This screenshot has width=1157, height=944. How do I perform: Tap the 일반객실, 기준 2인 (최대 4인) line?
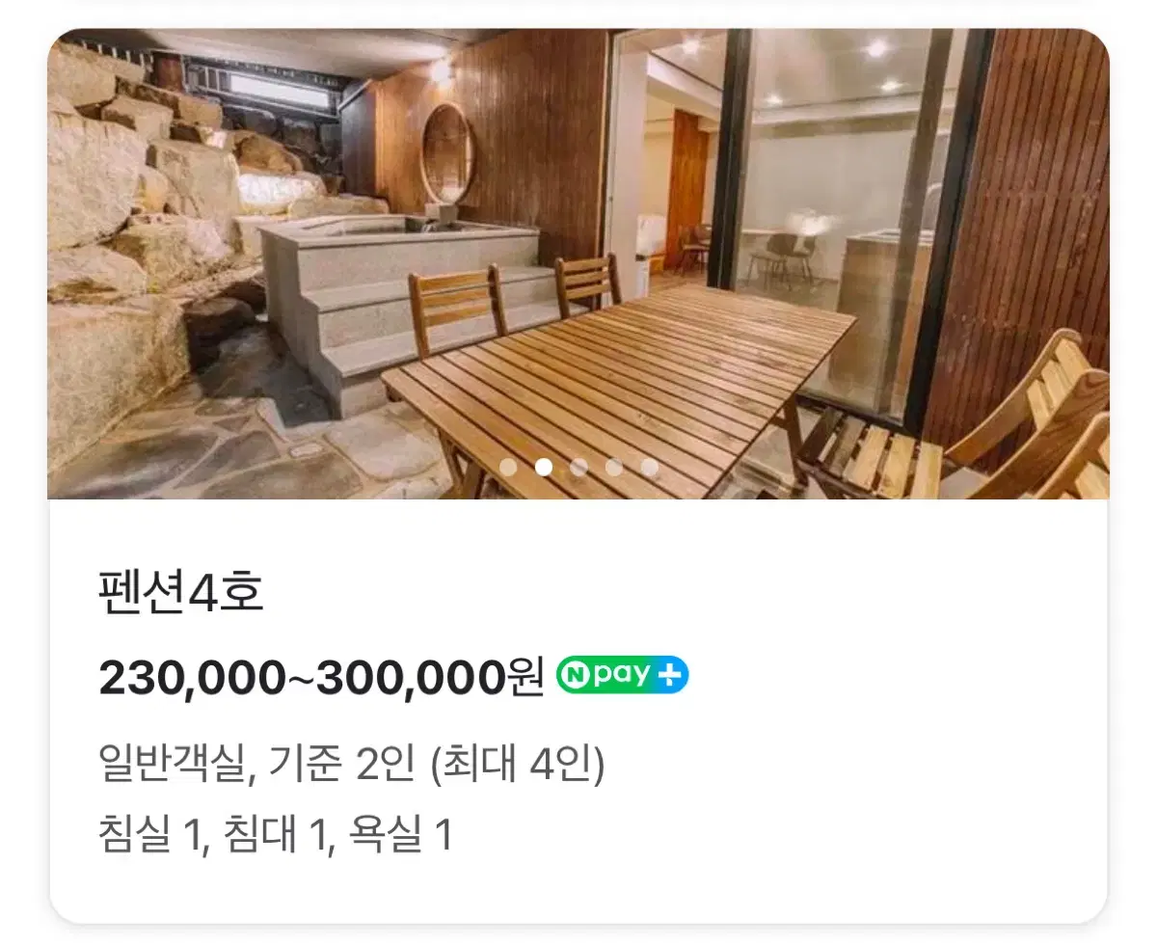(x=351, y=767)
